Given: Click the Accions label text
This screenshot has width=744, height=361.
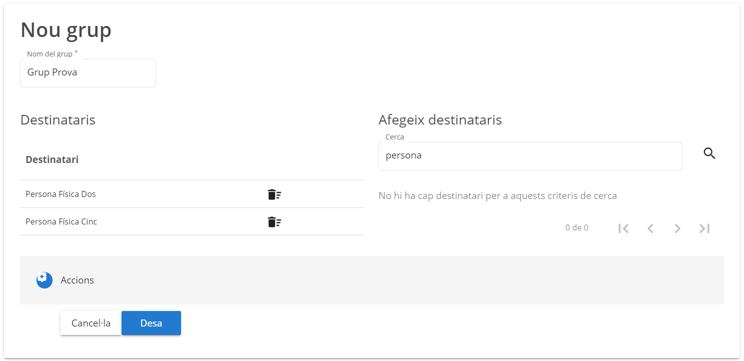Looking at the screenshot, I should [x=77, y=280].
